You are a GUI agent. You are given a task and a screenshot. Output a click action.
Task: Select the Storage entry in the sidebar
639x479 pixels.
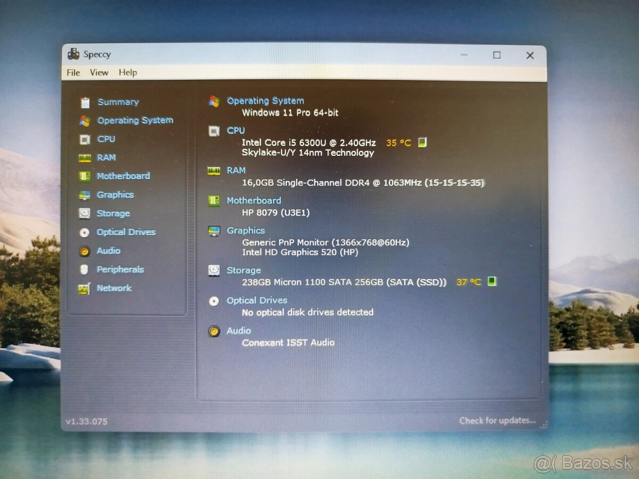[113, 213]
